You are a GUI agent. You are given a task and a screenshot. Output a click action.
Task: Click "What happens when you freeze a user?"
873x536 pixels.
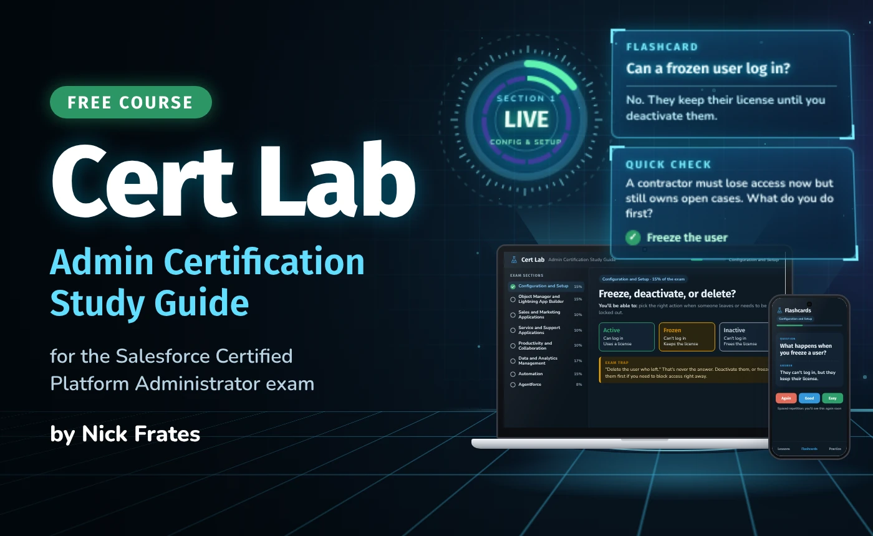click(x=806, y=349)
